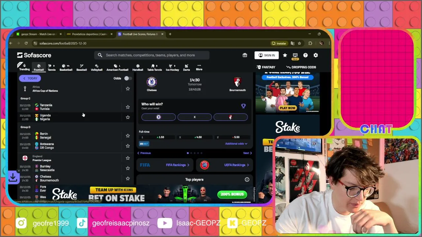Image resolution: width=422 pixels, height=237 pixels.
Task: Expand Additional odds
Action: coord(236,144)
